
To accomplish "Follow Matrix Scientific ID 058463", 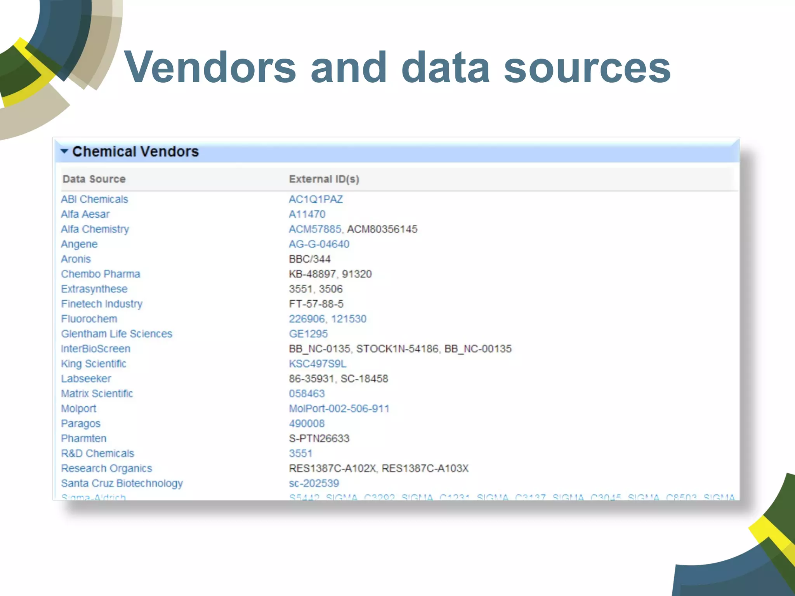I will [307, 393].
